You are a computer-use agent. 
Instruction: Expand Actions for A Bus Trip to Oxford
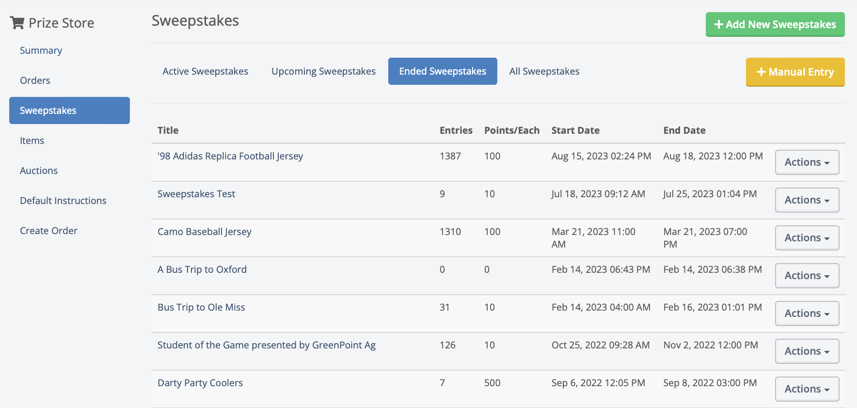tap(807, 276)
